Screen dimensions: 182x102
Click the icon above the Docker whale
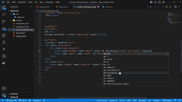click(x=4, y=56)
